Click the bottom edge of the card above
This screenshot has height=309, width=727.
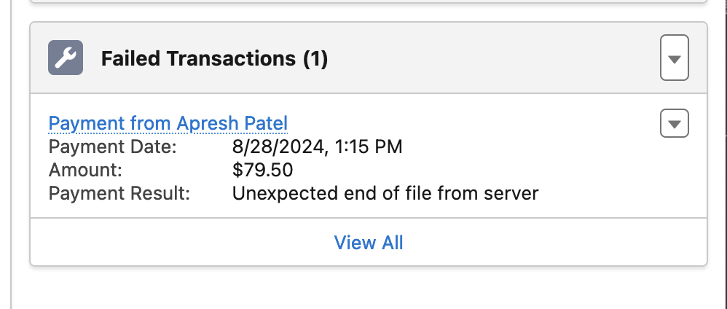[364, 2]
